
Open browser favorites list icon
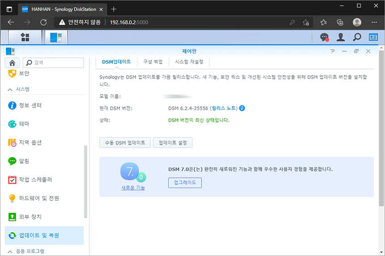coord(323,22)
